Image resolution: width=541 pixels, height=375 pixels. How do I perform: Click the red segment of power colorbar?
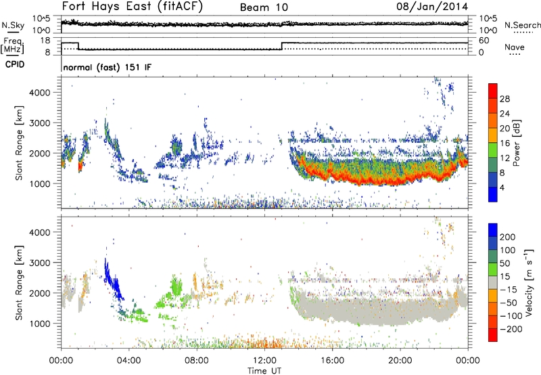493,91
